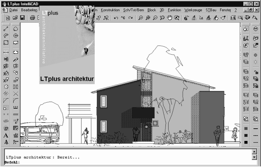Screen dimensions: 261x167
Task: Cancel the command with the ^C icon
Action: click(x=123, y=18)
